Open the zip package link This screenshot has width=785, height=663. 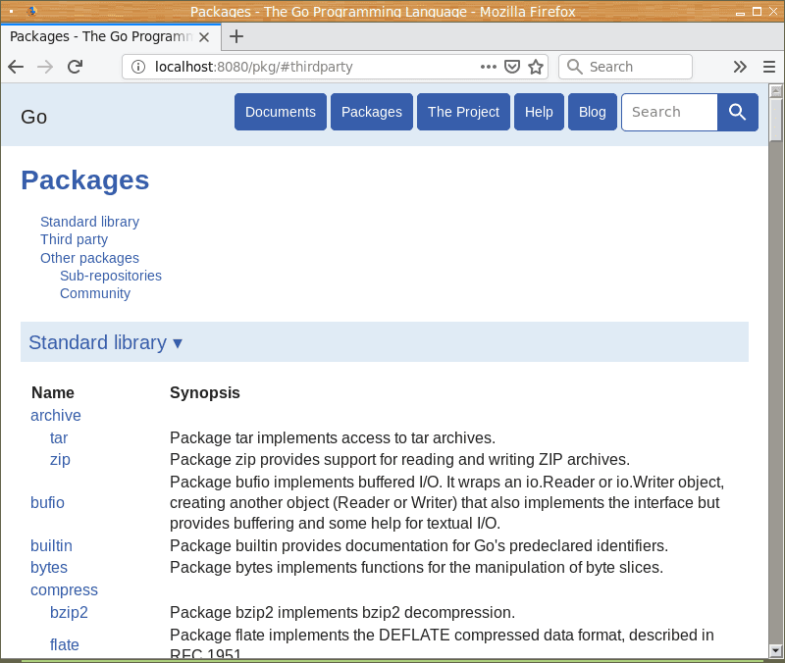pos(60,459)
